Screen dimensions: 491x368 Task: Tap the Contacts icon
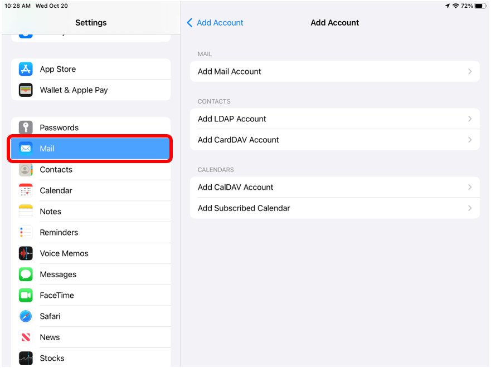26,170
